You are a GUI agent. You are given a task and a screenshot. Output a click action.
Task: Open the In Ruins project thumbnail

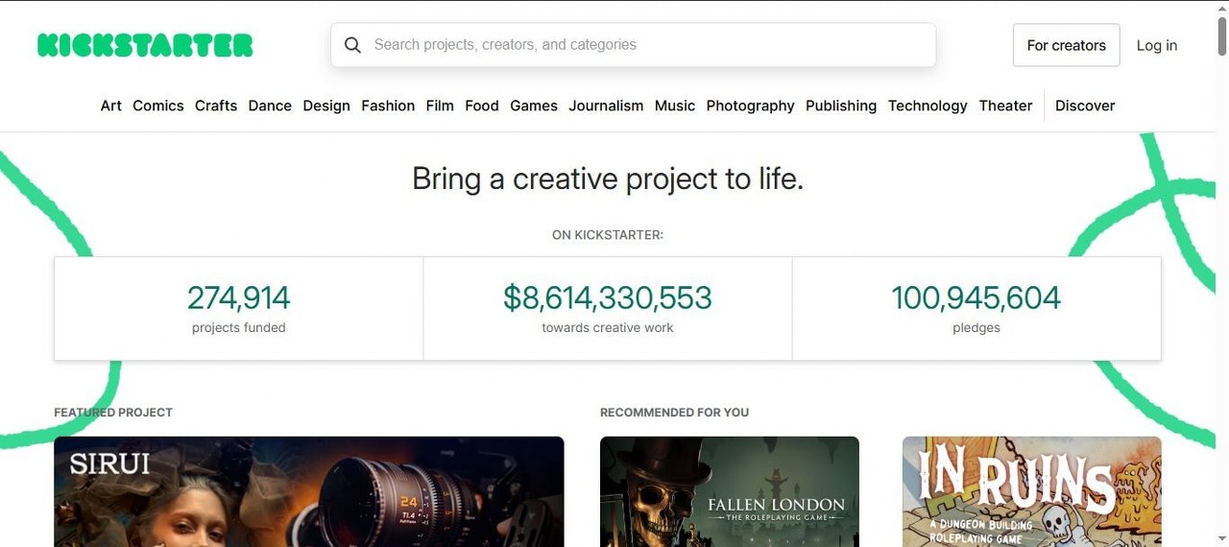tap(1032, 491)
